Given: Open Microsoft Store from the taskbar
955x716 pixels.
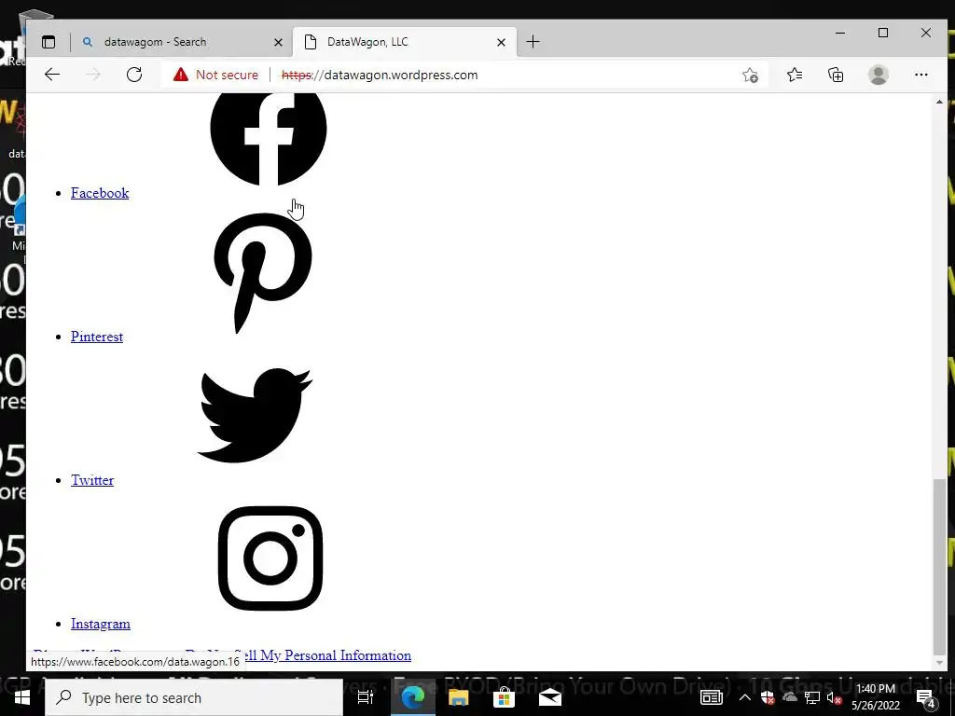Looking at the screenshot, I should 505,697.
